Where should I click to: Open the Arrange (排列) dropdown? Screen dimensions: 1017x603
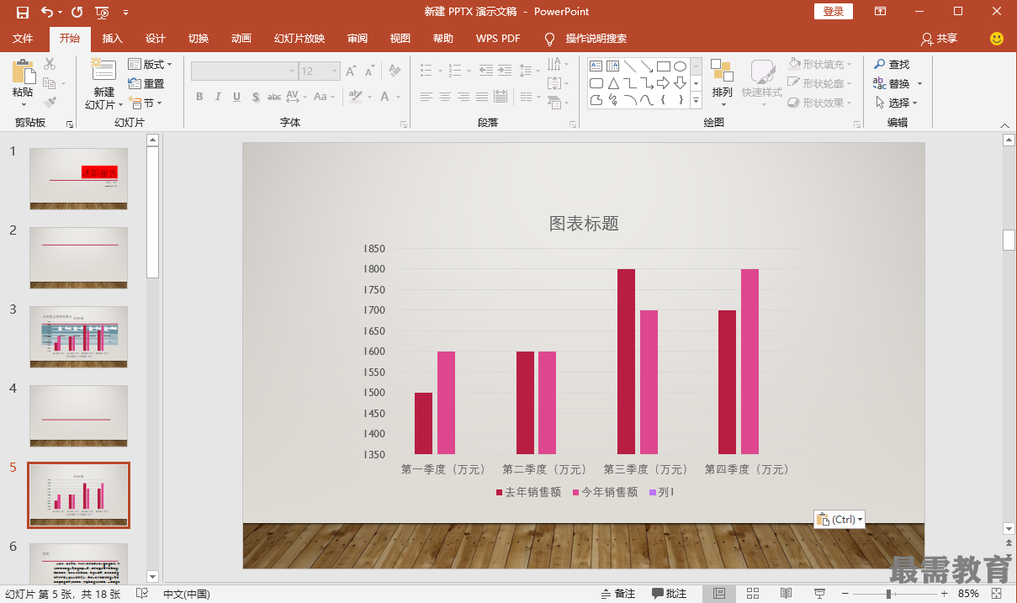pyautogui.click(x=722, y=82)
